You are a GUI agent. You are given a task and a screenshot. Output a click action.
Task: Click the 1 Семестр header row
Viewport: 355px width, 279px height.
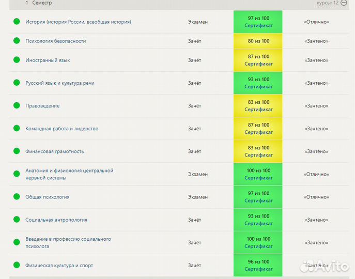pyautogui.click(x=155, y=3)
